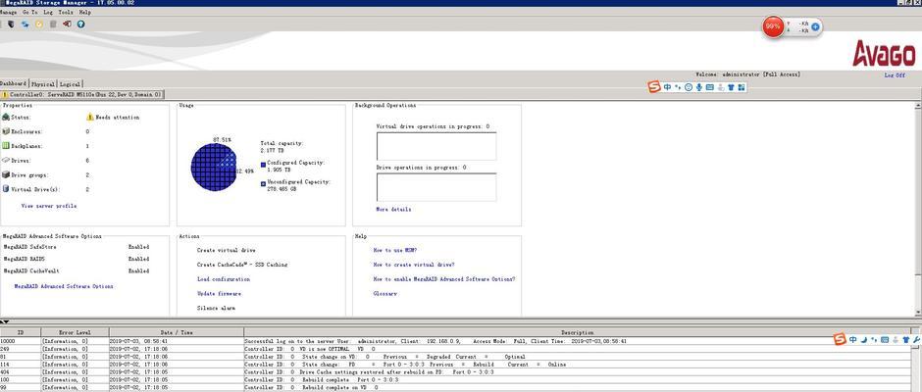Viewport: 922px width, 392px height.
Task: Click the usage pie chart
Action: (x=214, y=167)
